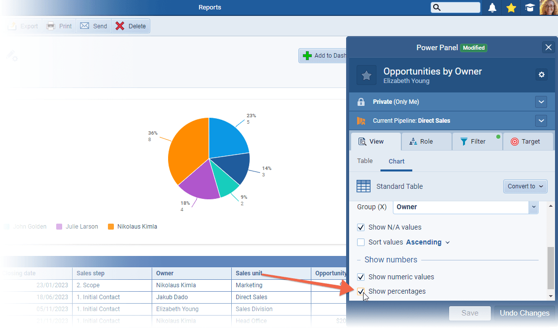Open favorites star icon in top bar
Screen dimensions: 558x328
click(x=511, y=7)
